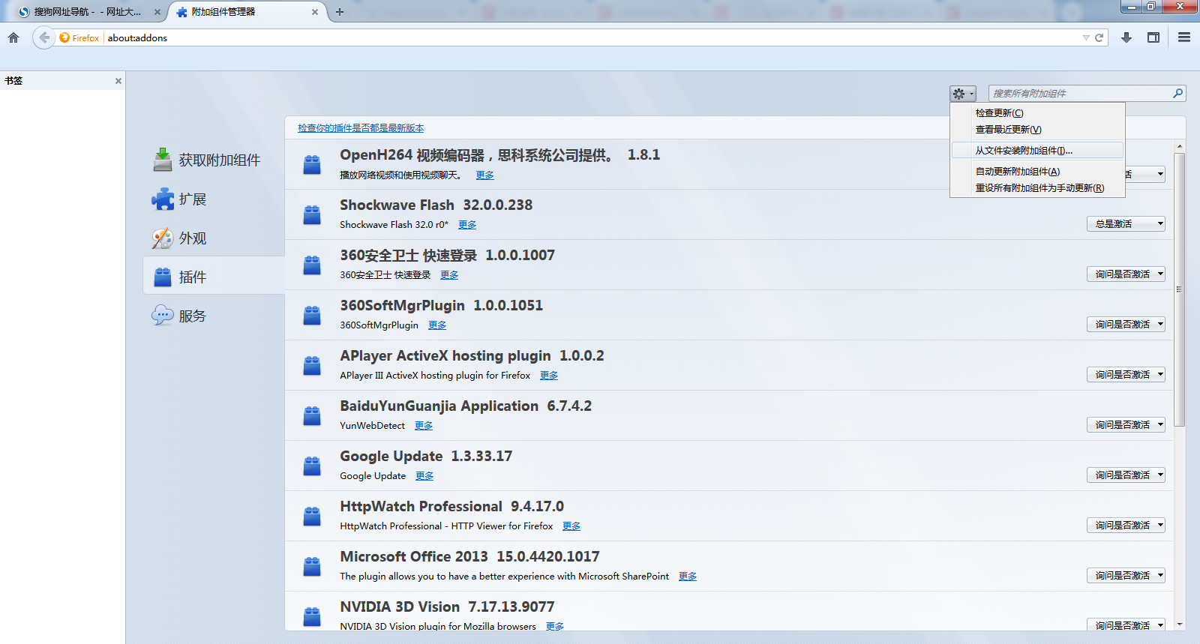Open the Downloads arrow icon

(1126, 37)
